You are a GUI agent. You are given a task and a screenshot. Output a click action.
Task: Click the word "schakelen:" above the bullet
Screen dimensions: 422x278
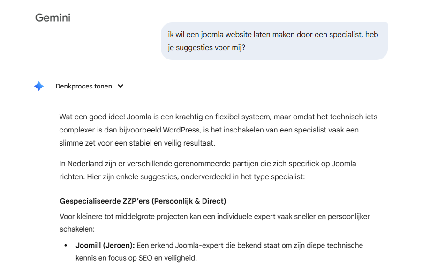(x=77, y=230)
